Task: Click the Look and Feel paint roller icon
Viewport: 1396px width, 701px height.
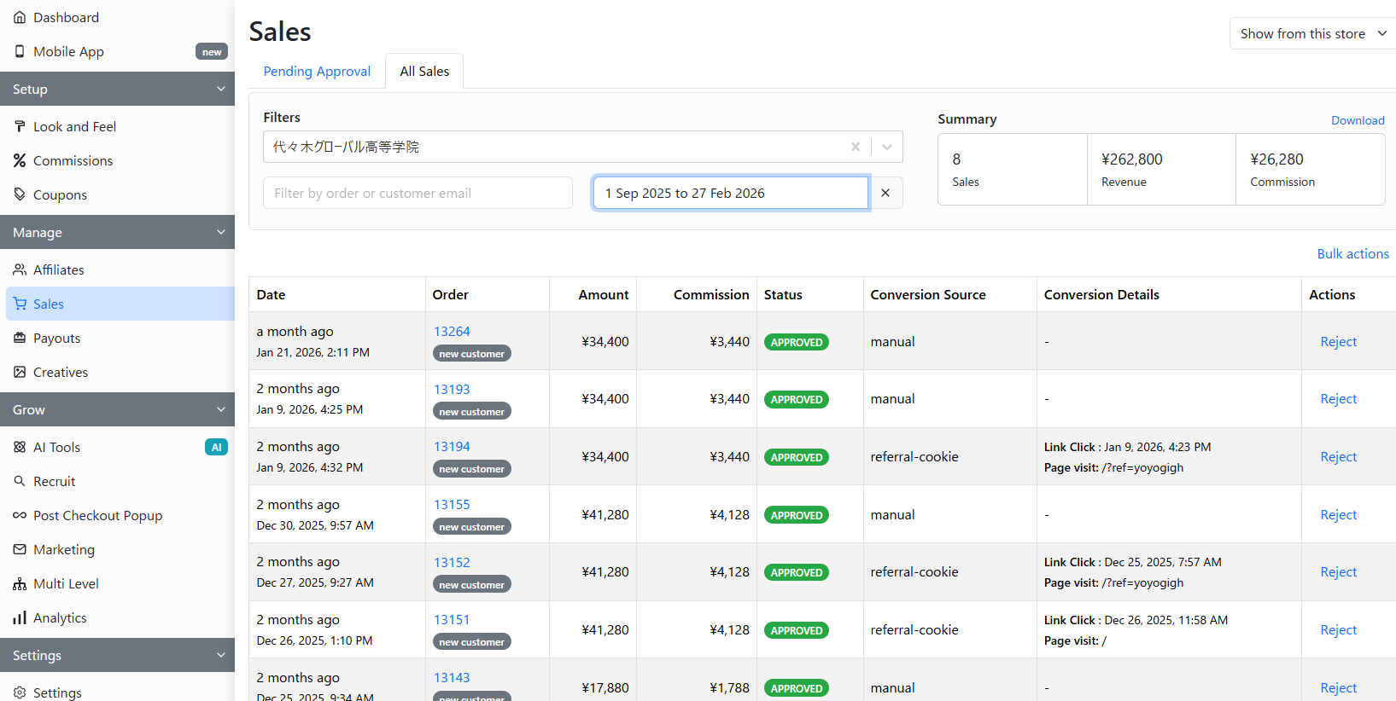Action: click(x=20, y=126)
